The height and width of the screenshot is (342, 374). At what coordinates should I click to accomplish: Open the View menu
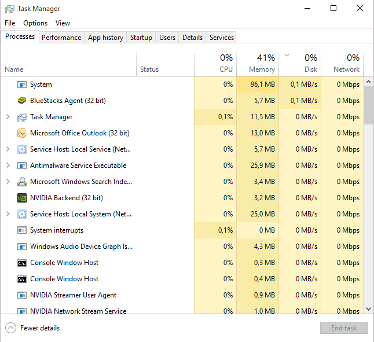(63, 23)
